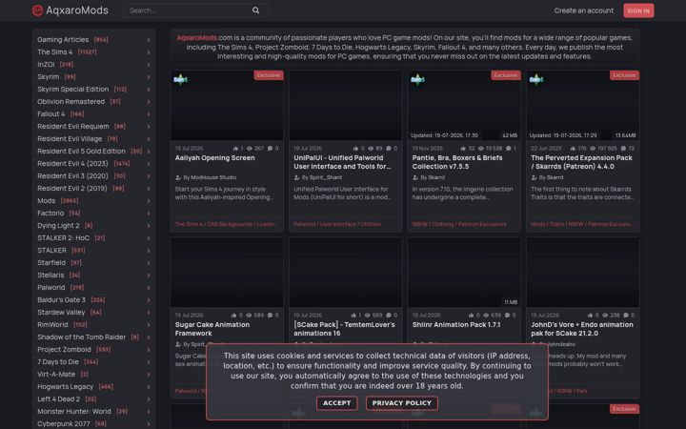Click the comments icon on the JohnD's Vore card

(x=626, y=316)
